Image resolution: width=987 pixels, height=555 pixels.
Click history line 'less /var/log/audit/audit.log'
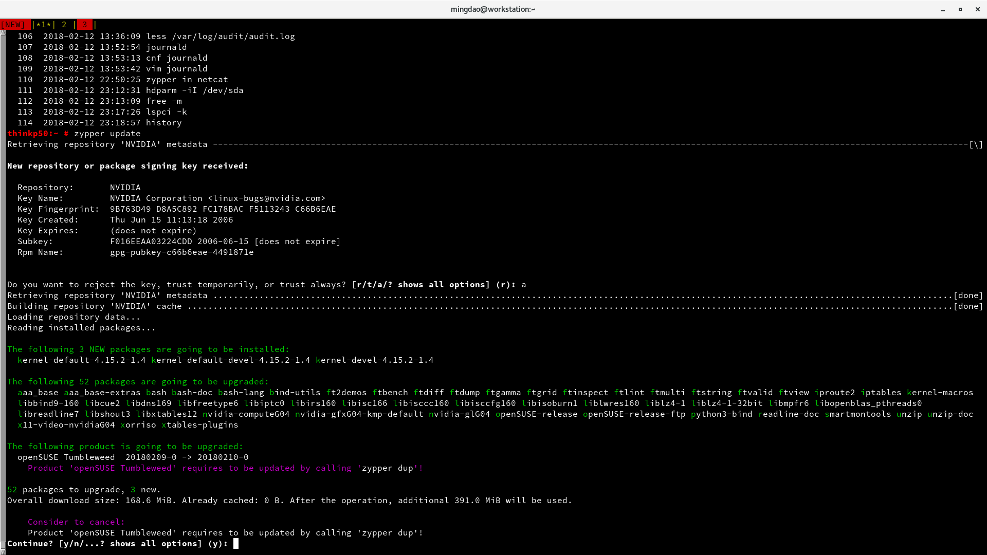(x=221, y=36)
